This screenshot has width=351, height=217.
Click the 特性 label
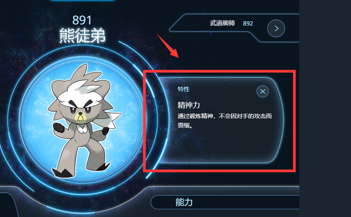pyautogui.click(x=184, y=89)
